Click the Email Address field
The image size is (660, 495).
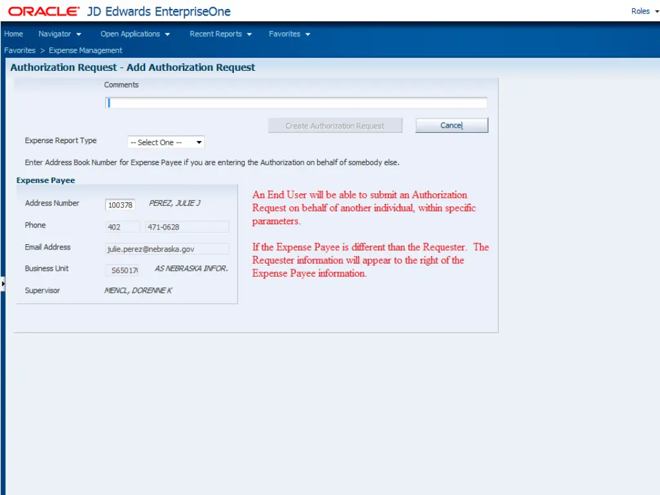[x=167, y=249]
